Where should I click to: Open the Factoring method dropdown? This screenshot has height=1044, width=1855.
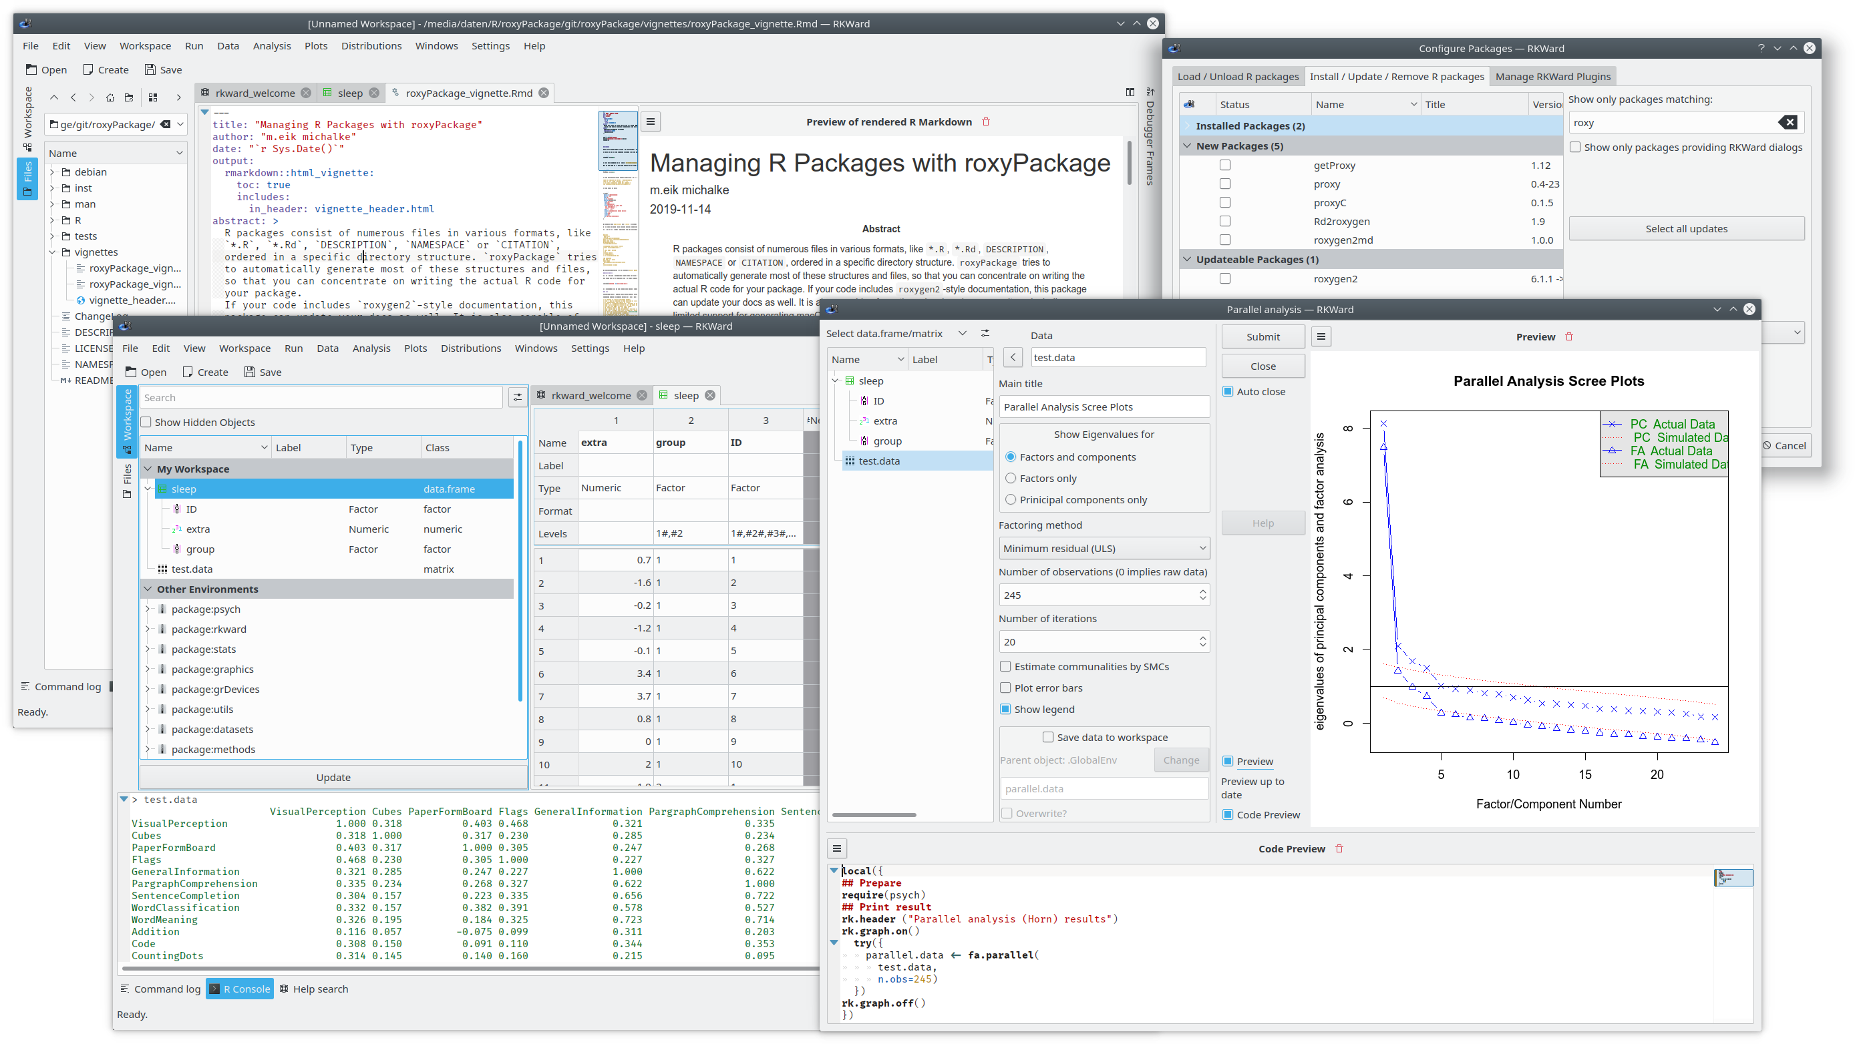[x=1104, y=548]
